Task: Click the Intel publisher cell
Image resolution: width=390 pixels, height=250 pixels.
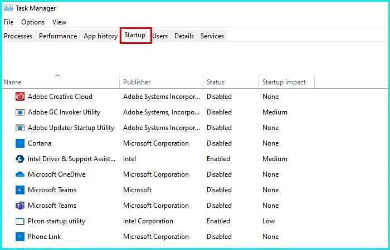Action: click(x=129, y=159)
